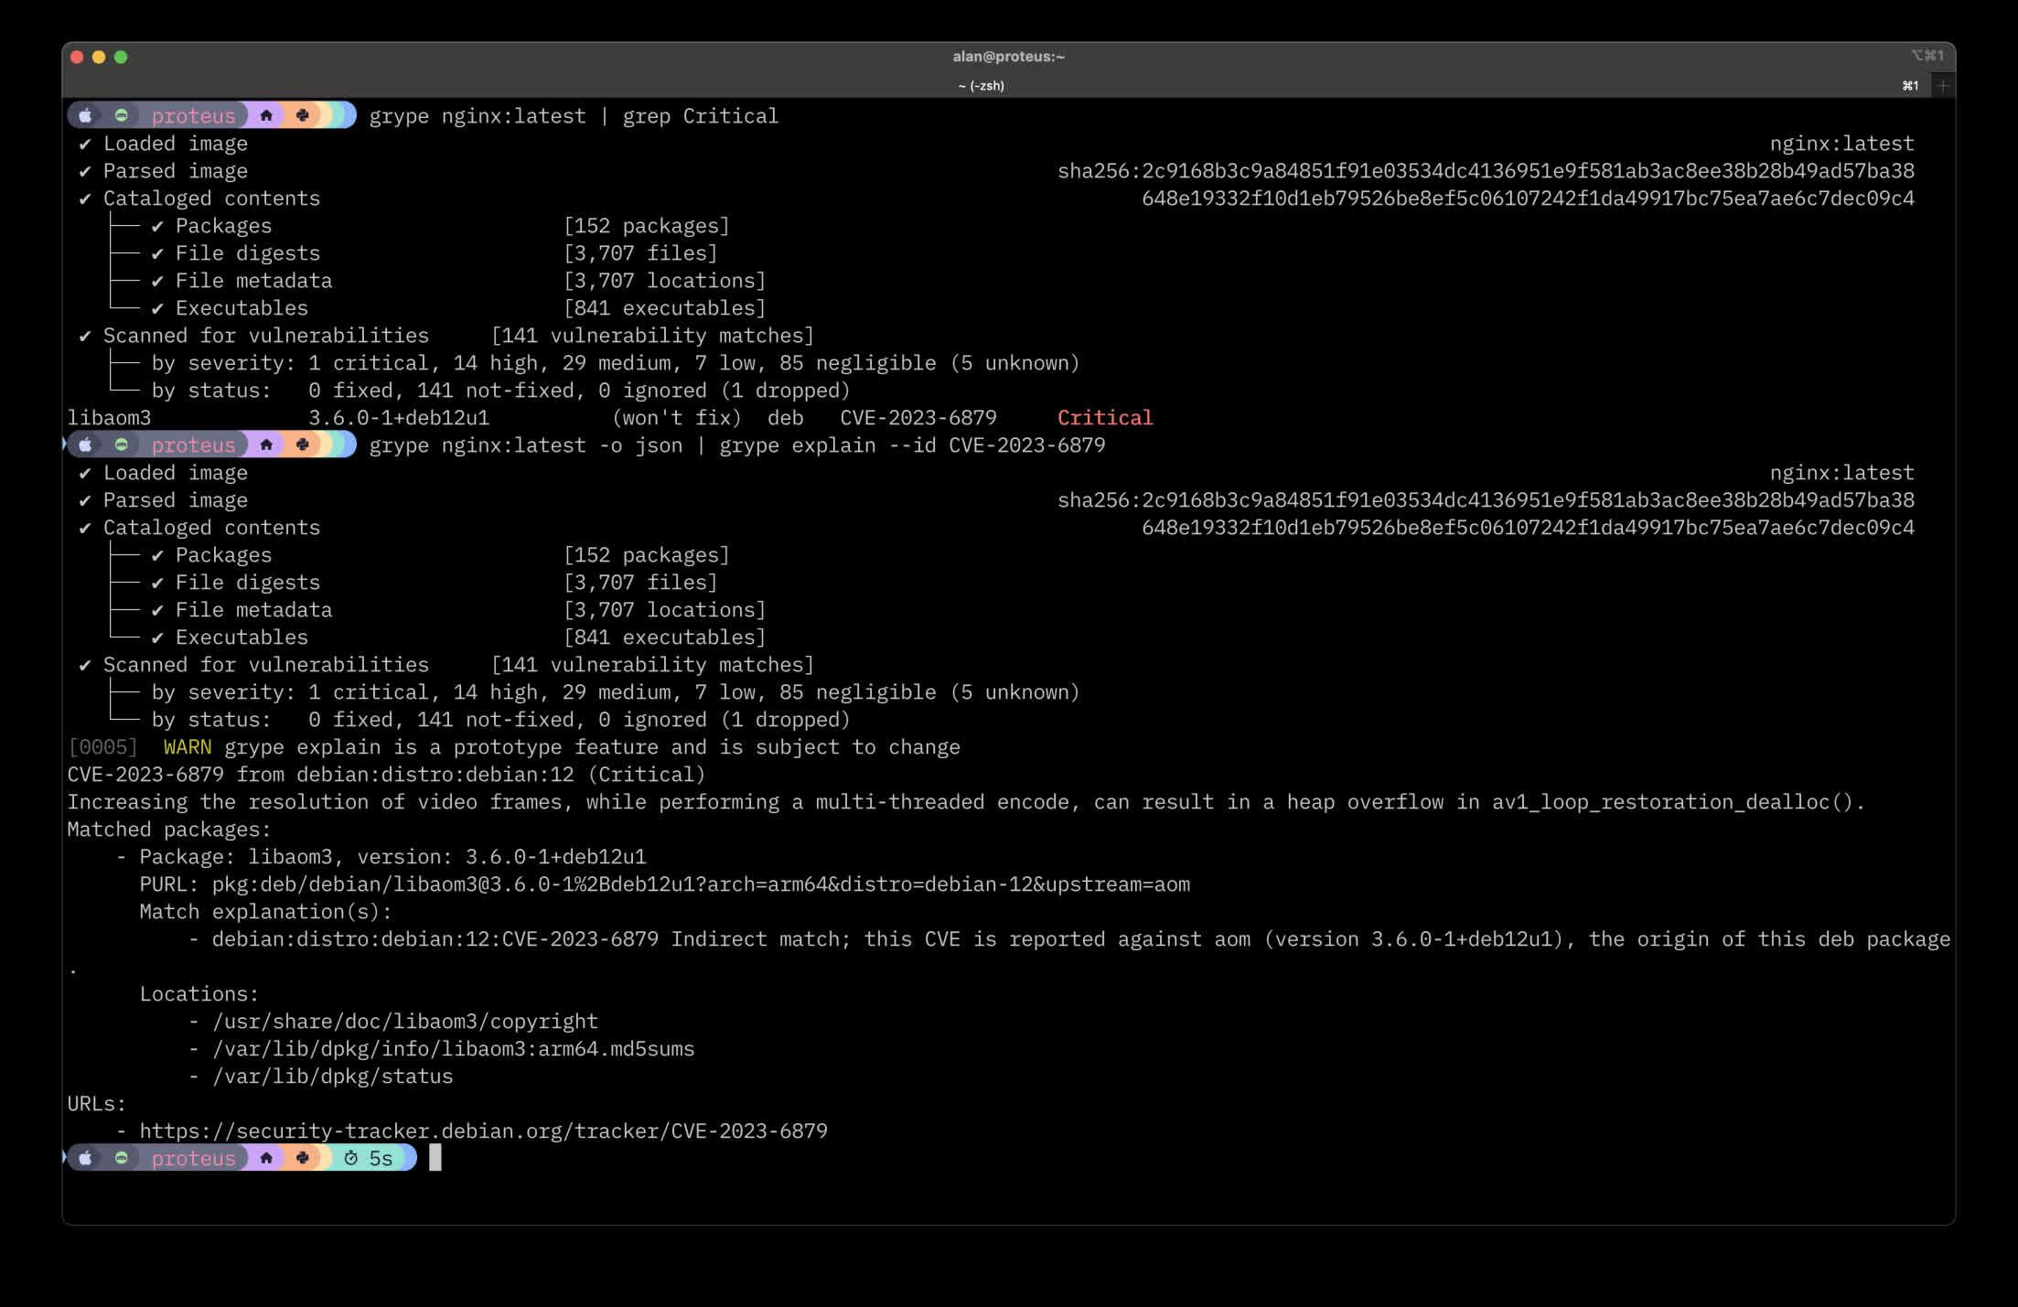Zoom the terminal window with the green button
2018x1307 pixels.
click(121, 57)
